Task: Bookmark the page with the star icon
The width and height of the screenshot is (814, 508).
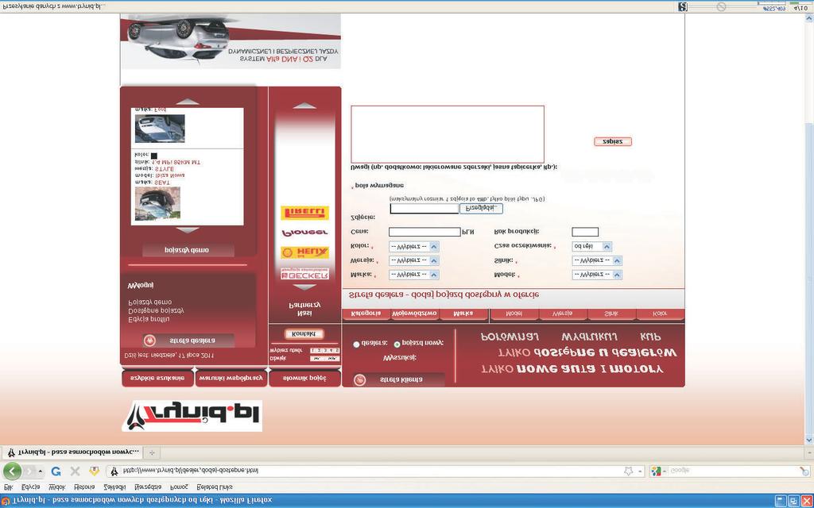Action: point(628,471)
